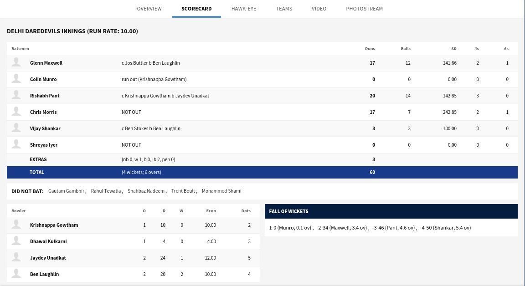Click Rahul Tewatia in did not bat

106,191
